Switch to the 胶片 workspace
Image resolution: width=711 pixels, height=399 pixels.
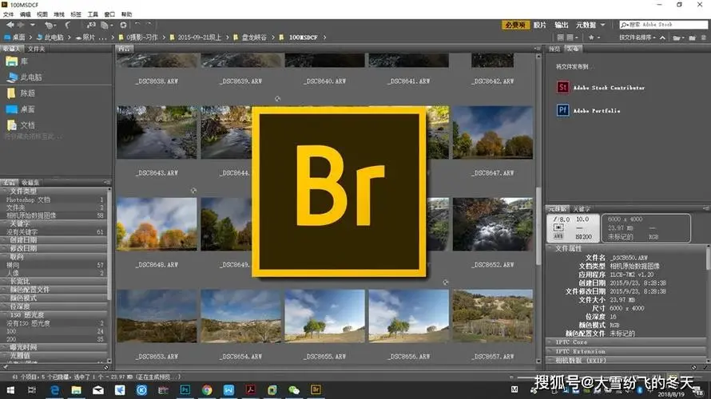point(539,25)
